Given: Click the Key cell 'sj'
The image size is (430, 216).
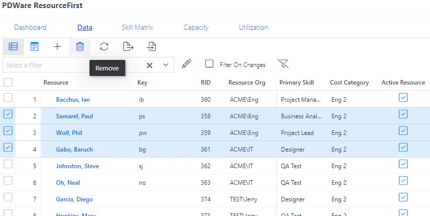Looking at the screenshot, I should point(141,166).
